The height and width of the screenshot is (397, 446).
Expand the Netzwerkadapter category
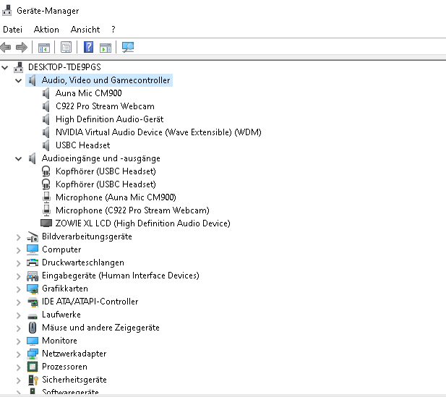(19, 354)
